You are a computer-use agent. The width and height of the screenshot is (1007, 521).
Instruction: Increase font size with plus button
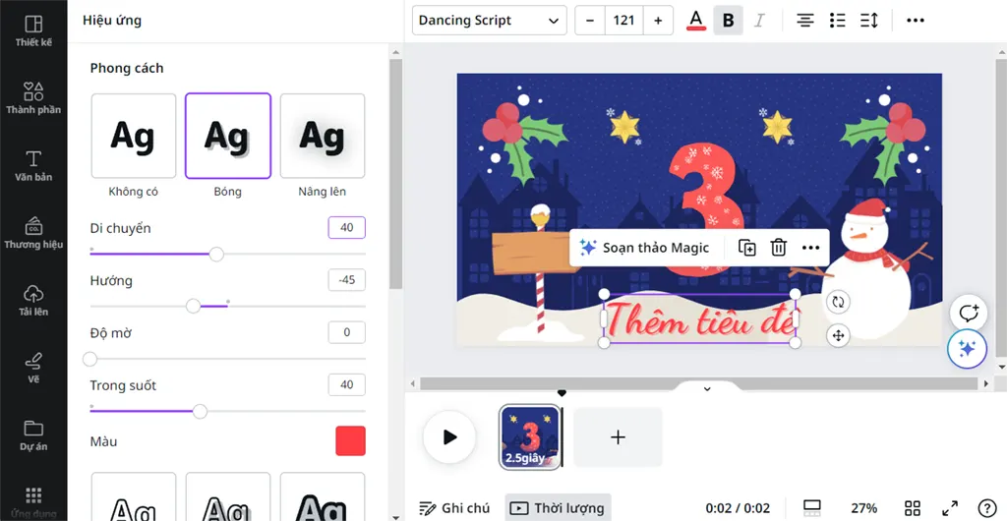click(658, 21)
